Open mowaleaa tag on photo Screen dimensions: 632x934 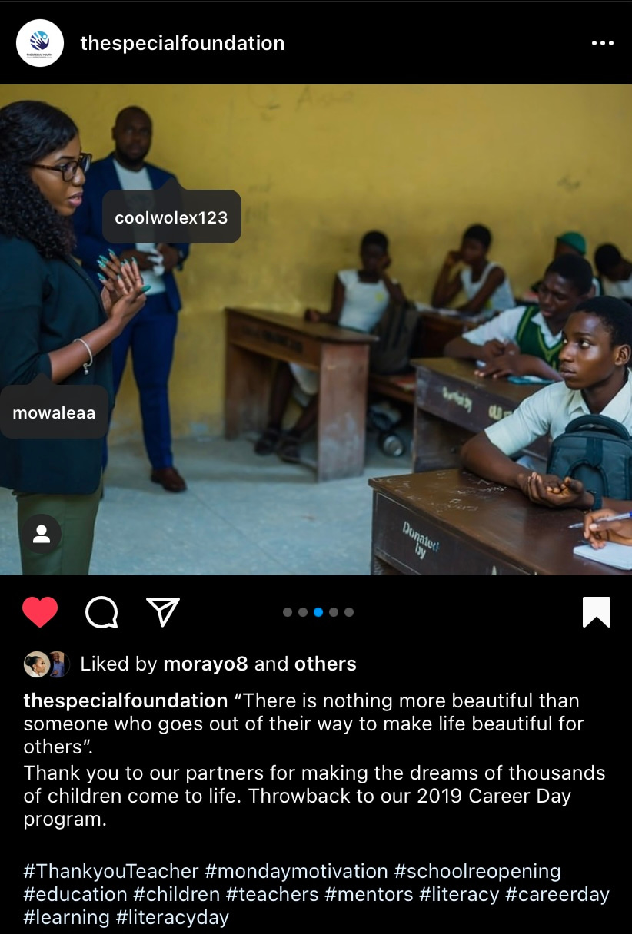(x=54, y=412)
